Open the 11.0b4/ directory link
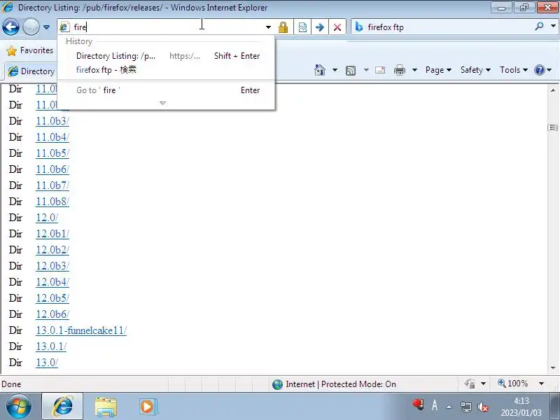The height and width of the screenshot is (420, 560). point(52,137)
